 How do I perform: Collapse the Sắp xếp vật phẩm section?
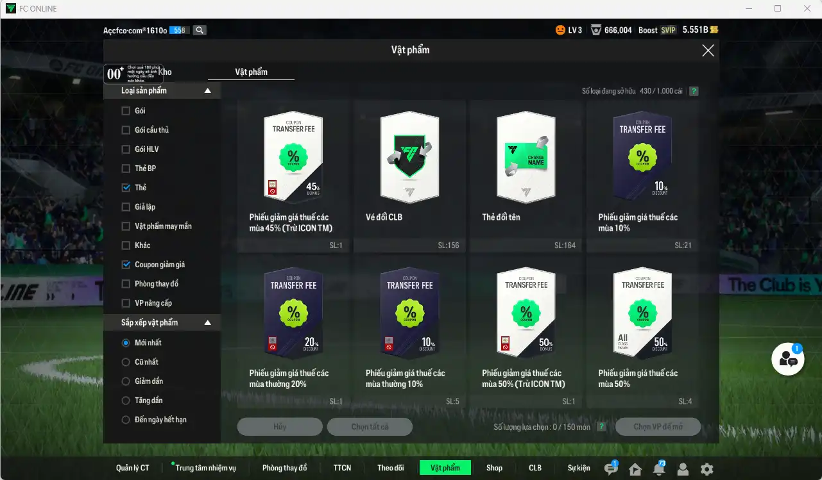click(x=207, y=322)
